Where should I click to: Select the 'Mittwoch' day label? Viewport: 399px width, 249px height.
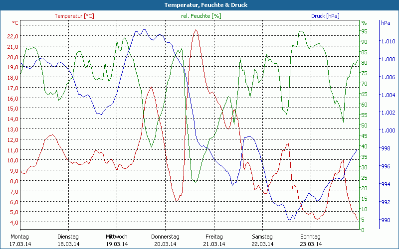116,237
